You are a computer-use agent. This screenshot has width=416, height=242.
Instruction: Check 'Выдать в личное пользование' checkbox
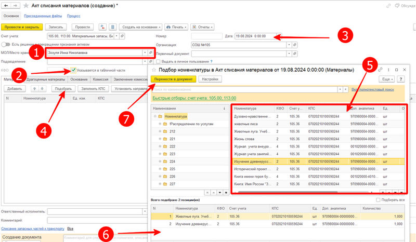158,62
